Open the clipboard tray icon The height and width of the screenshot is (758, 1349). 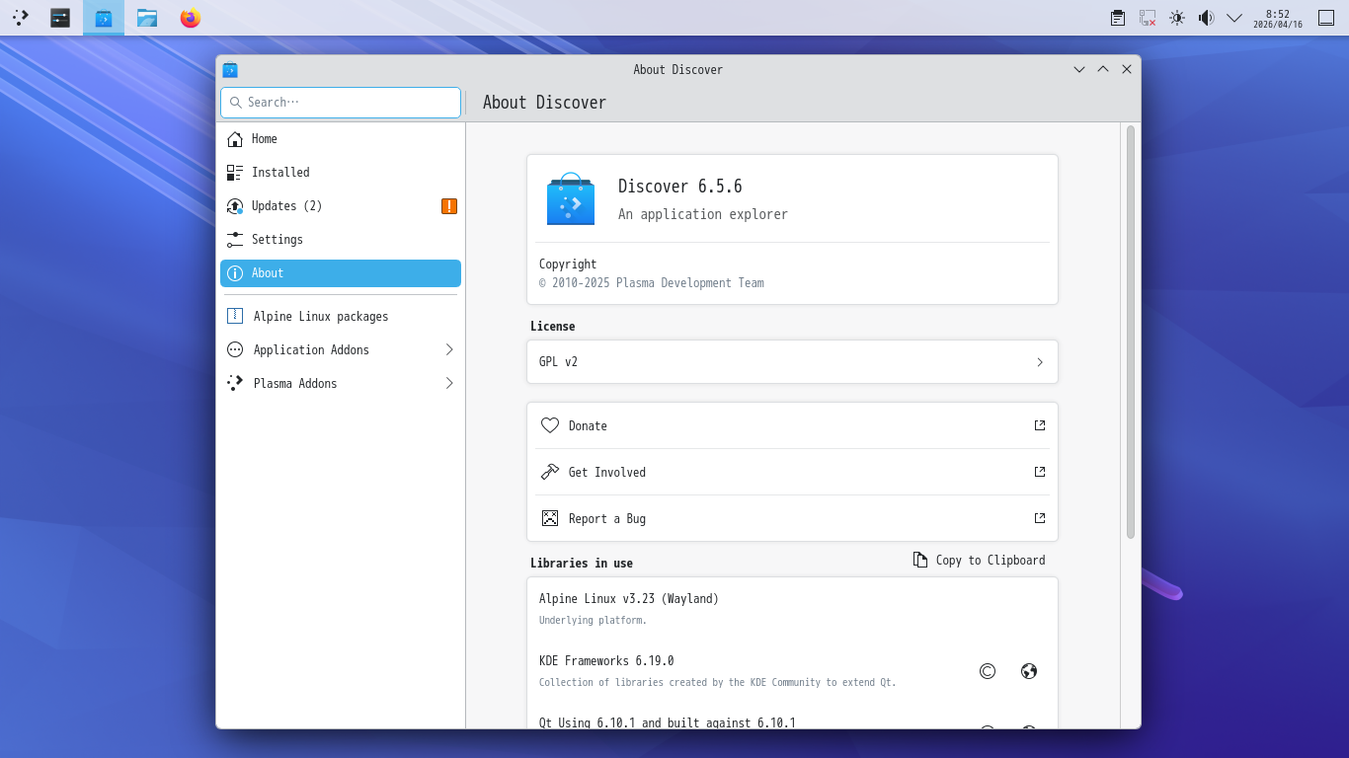coord(1118,18)
